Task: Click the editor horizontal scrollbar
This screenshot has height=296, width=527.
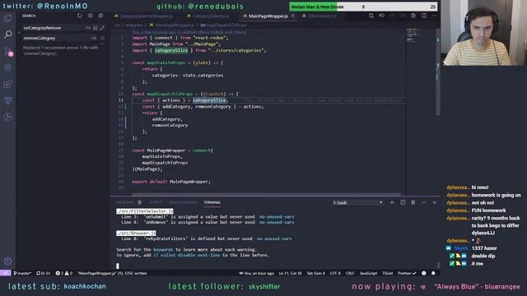Action: pyautogui.click(x=266, y=194)
